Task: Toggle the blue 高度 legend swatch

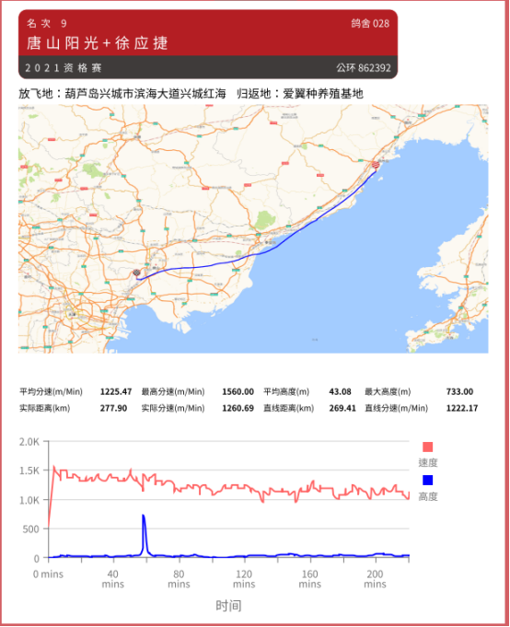Action: coord(428,480)
